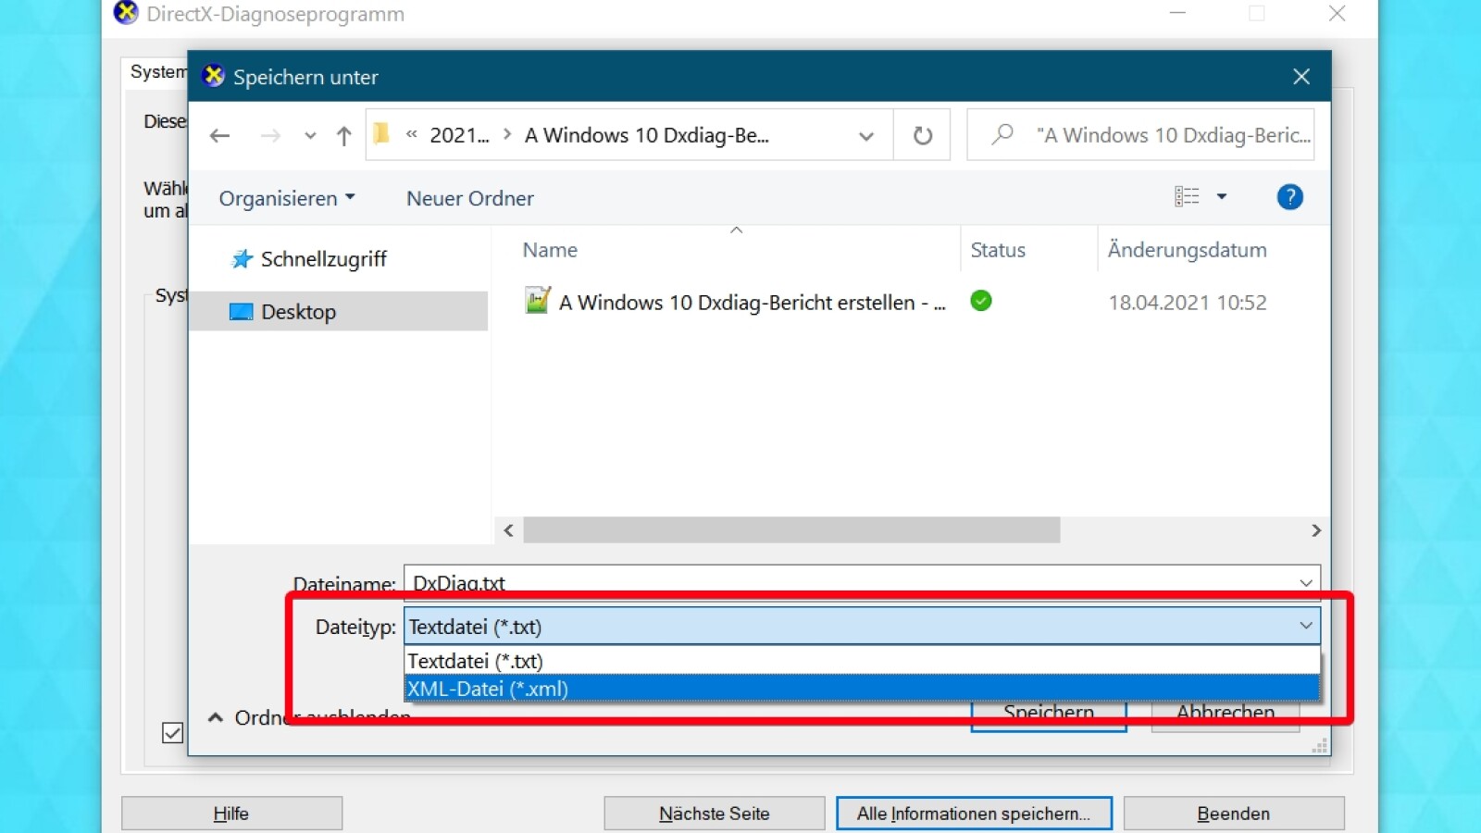Click the Schnellzugriff star icon

click(242, 259)
